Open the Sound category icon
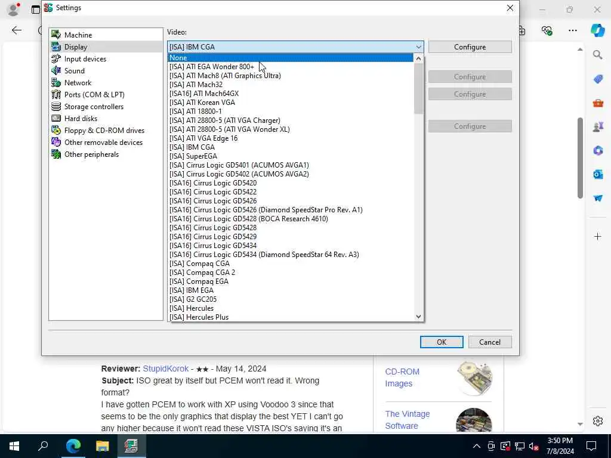Image resolution: width=611 pixels, height=458 pixels. pos(56,70)
